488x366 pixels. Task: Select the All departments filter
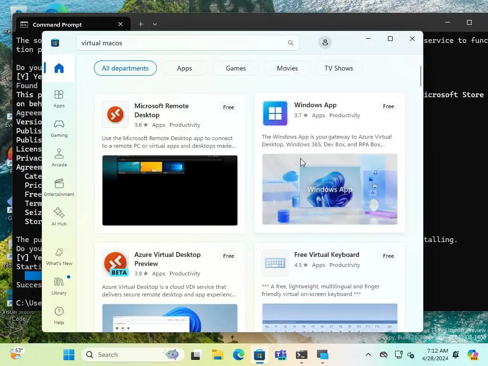click(125, 68)
